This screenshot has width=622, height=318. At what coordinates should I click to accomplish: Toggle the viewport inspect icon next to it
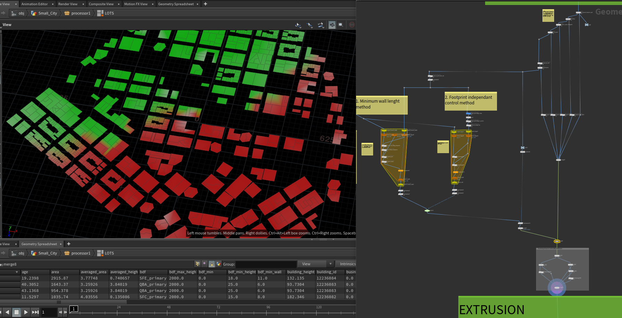tap(341, 25)
